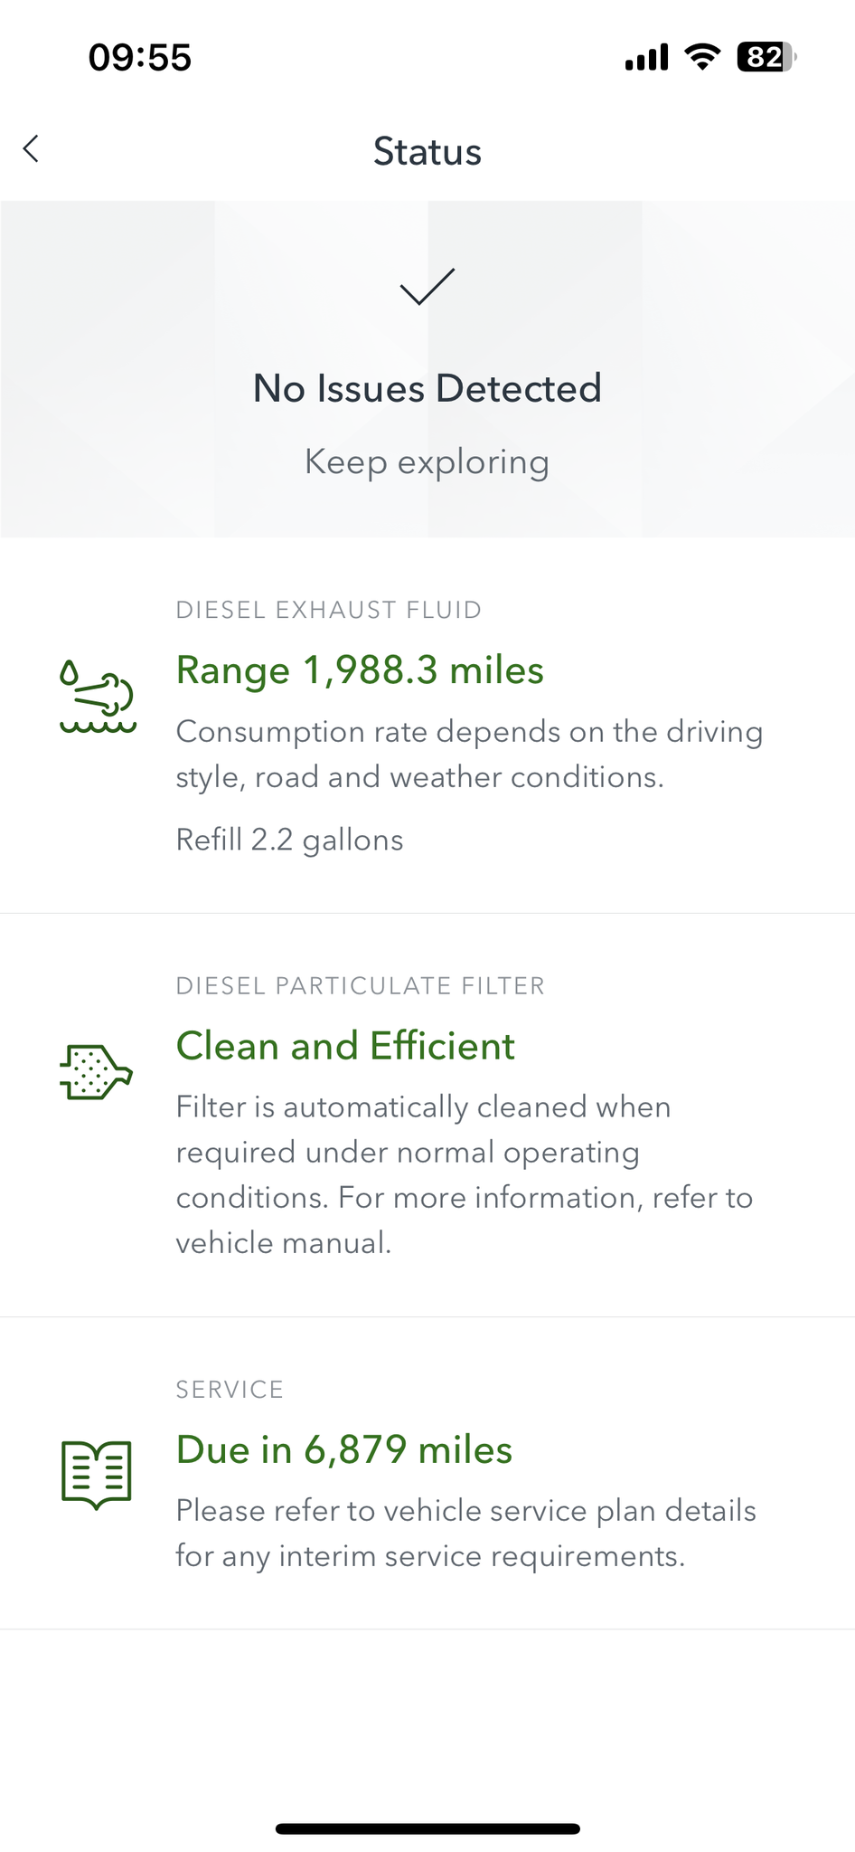The height and width of the screenshot is (1852, 855).
Task: Tap the Refill 2.2 gallons text
Action: pyautogui.click(x=289, y=840)
